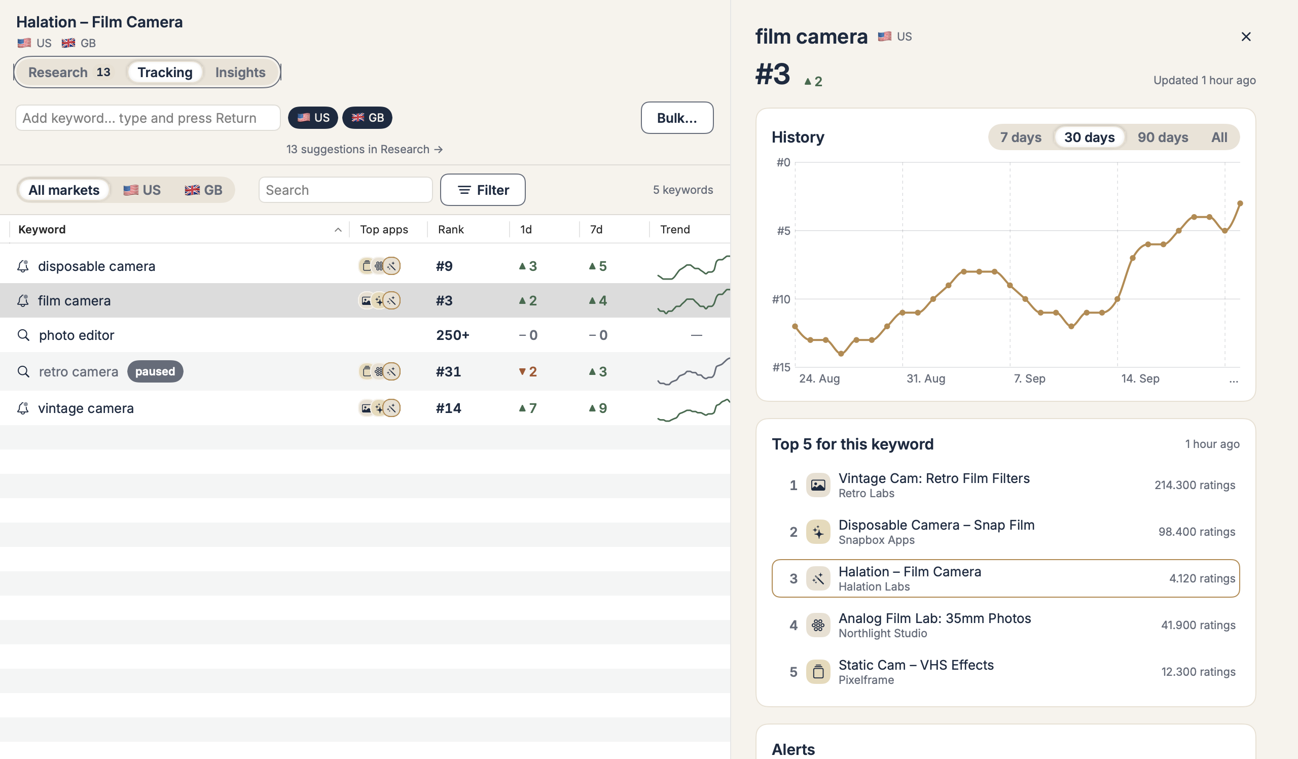Sort table by 1d column

(x=525, y=229)
